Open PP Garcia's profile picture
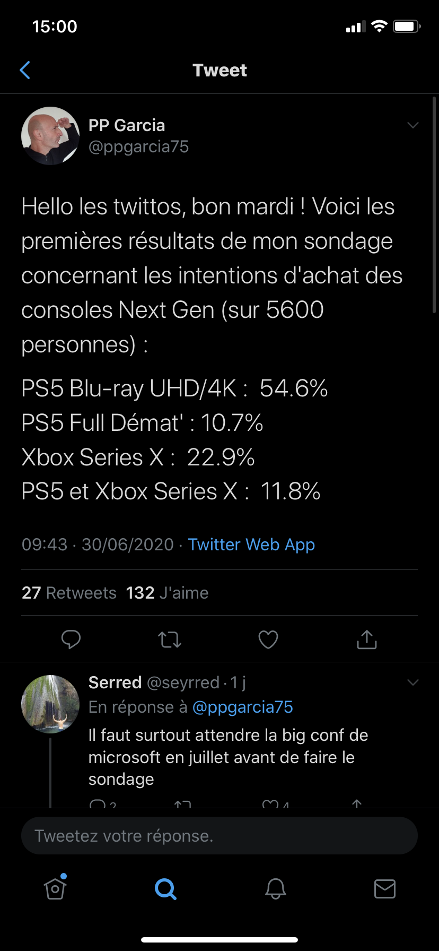Viewport: 439px width, 951px height. point(50,136)
